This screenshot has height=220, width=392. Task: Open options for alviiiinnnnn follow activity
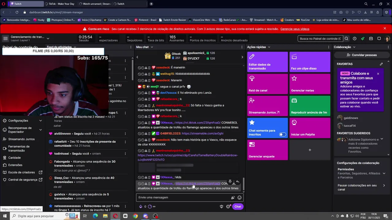tap(125, 134)
